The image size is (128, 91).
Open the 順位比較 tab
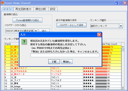coord(41,9)
